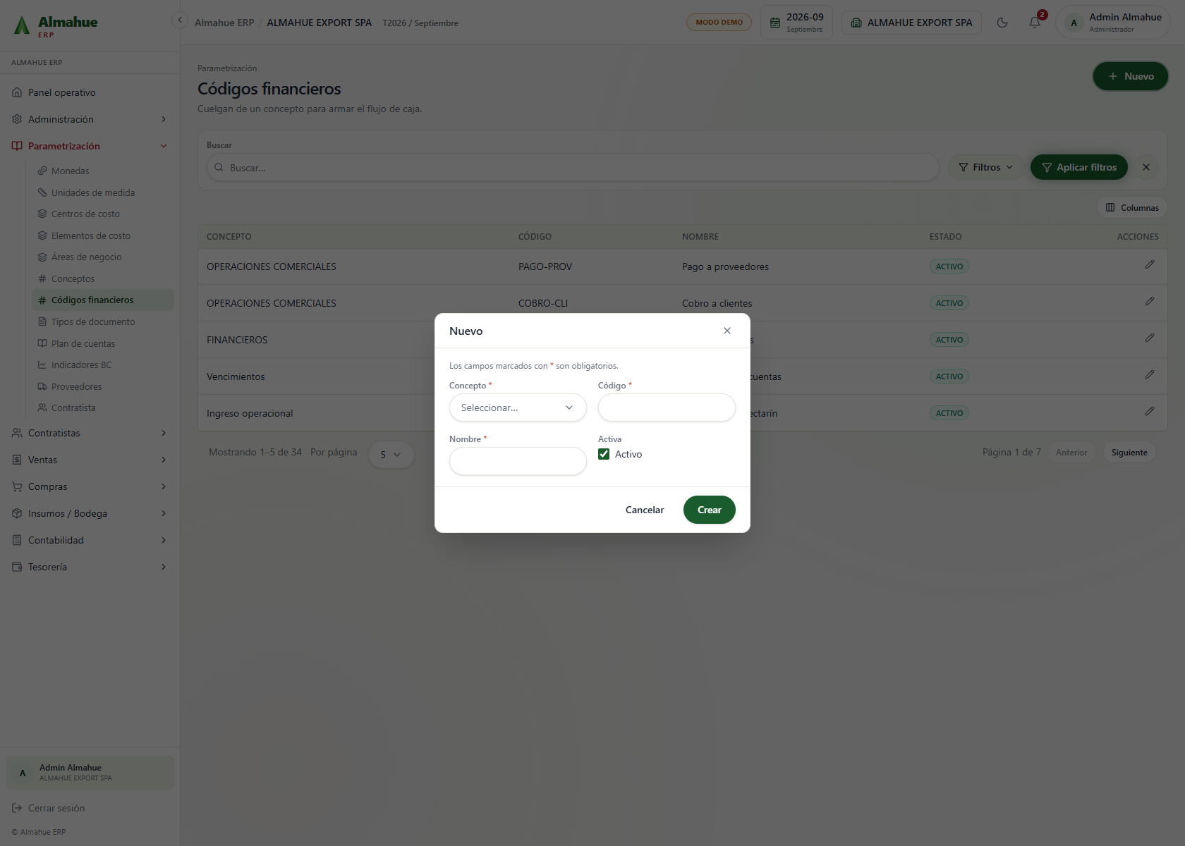The height and width of the screenshot is (846, 1185).
Task: Edit the PAGO-PROV row pencil icon
Action: [x=1150, y=264]
